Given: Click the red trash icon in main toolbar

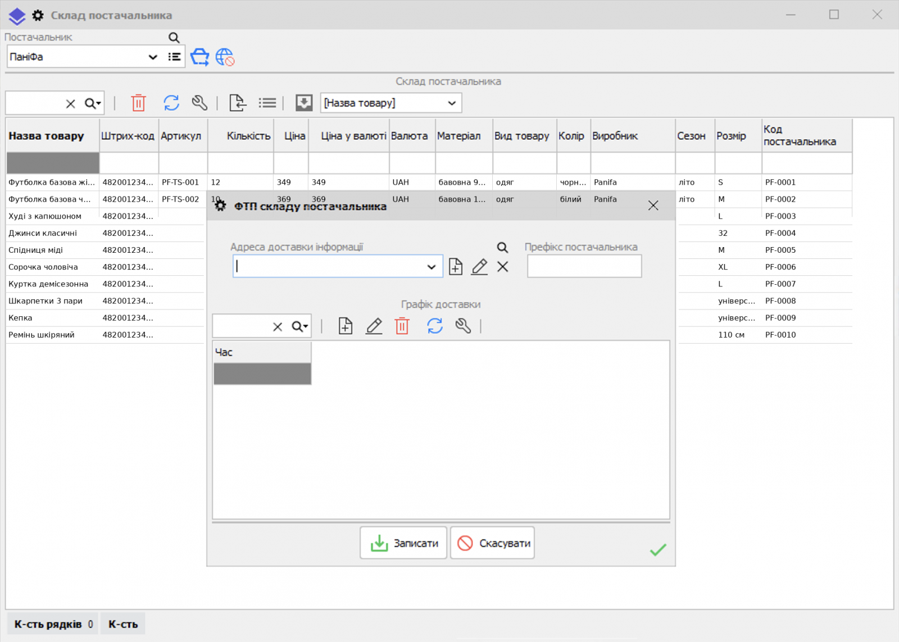Looking at the screenshot, I should click(x=138, y=103).
